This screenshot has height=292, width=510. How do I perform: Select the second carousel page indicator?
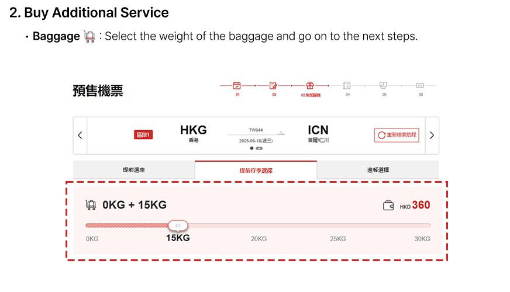[x=259, y=148]
